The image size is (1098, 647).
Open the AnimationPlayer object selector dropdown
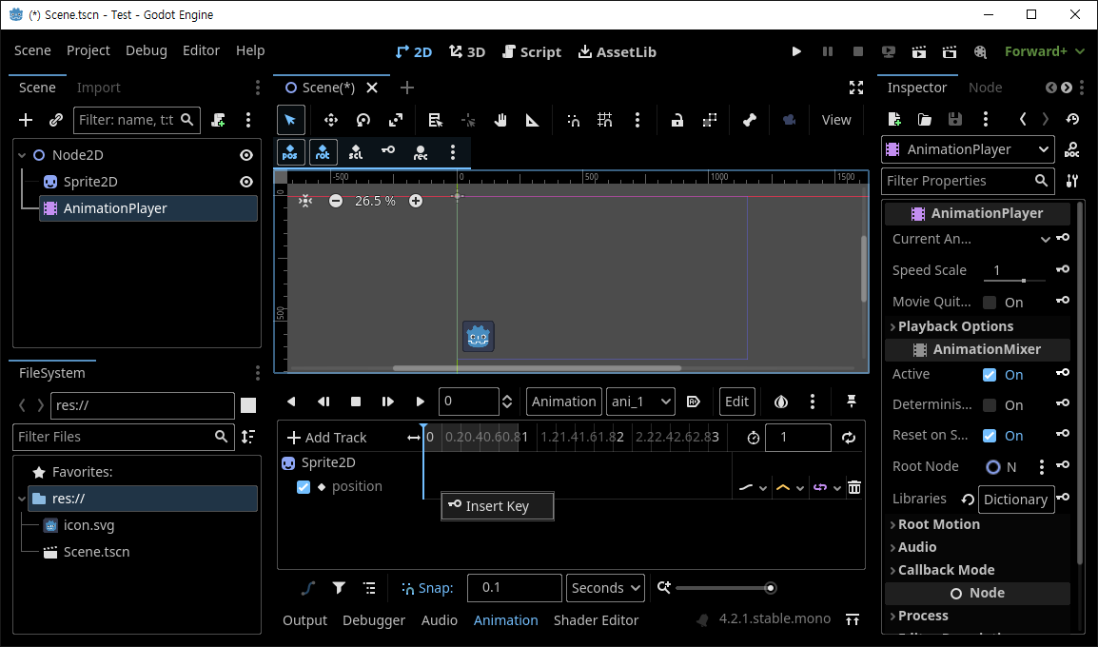point(968,149)
